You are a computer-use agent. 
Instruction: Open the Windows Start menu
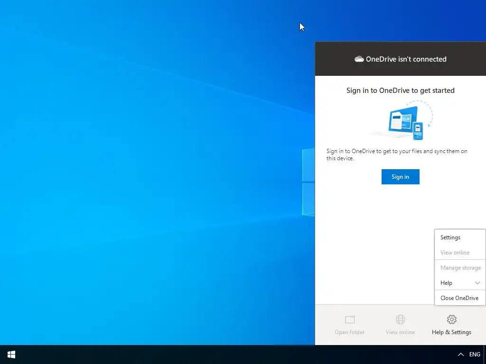pos(11,355)
